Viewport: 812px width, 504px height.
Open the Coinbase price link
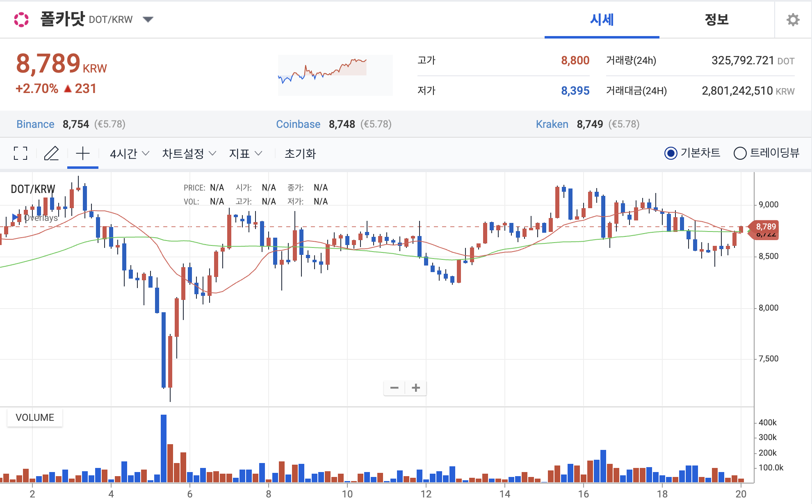pyautogui.click(x=298, y=124)
